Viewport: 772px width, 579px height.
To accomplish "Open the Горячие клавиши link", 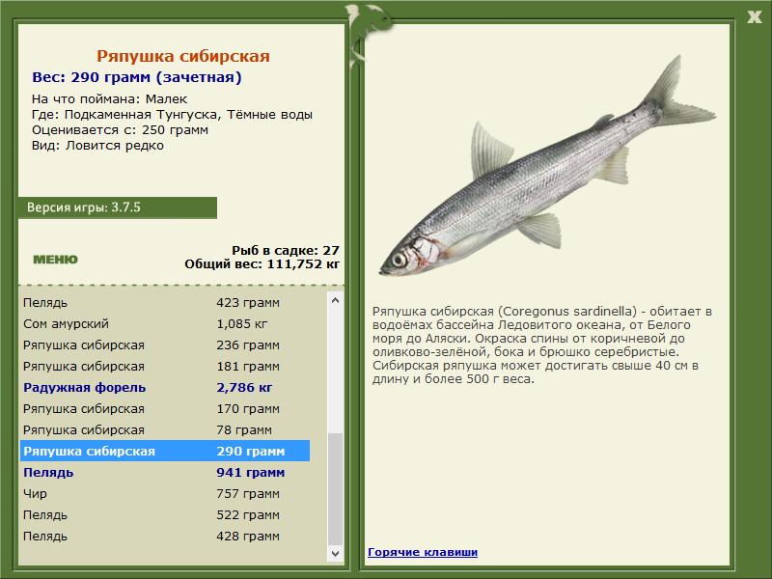I will point(423,552).
